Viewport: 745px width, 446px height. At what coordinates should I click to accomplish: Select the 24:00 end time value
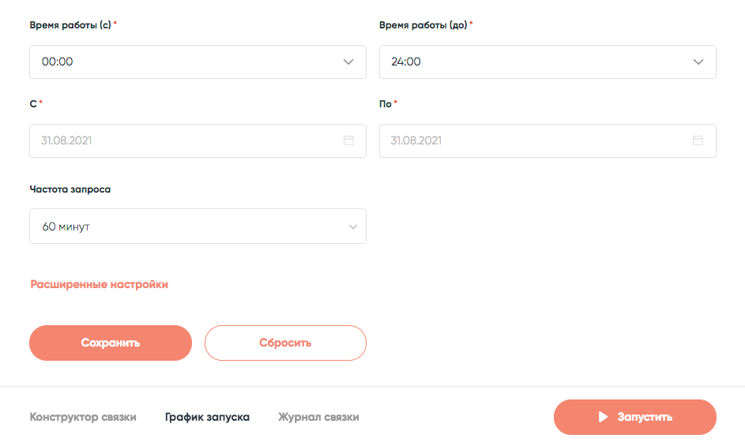406,62
